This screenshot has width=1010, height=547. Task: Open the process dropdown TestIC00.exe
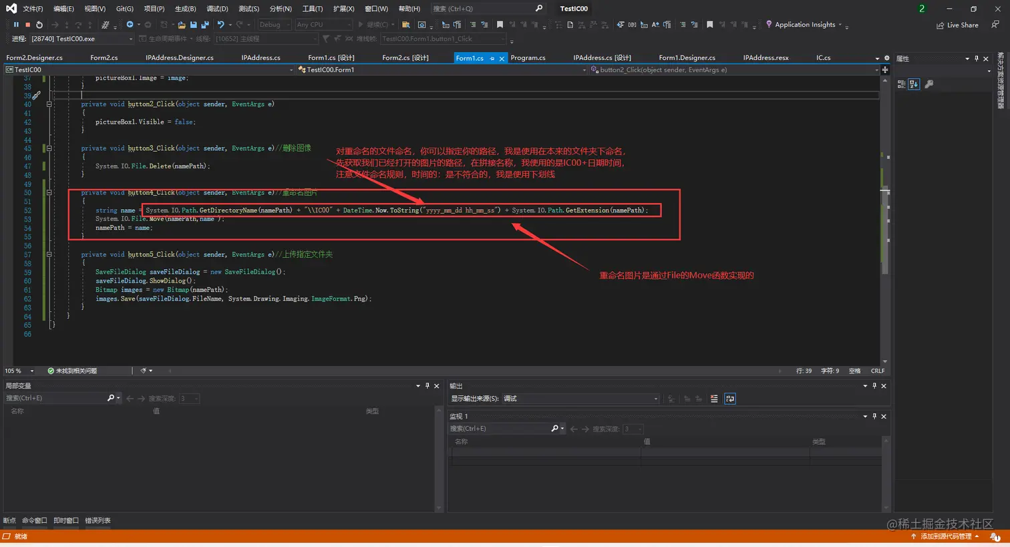[x=131, y=39]
